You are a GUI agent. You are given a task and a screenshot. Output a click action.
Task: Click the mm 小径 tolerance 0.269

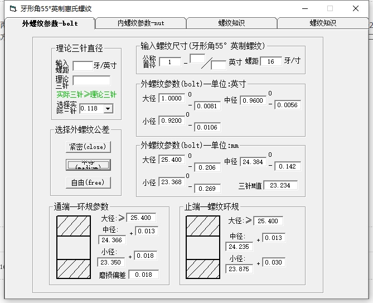click(207, 189)
